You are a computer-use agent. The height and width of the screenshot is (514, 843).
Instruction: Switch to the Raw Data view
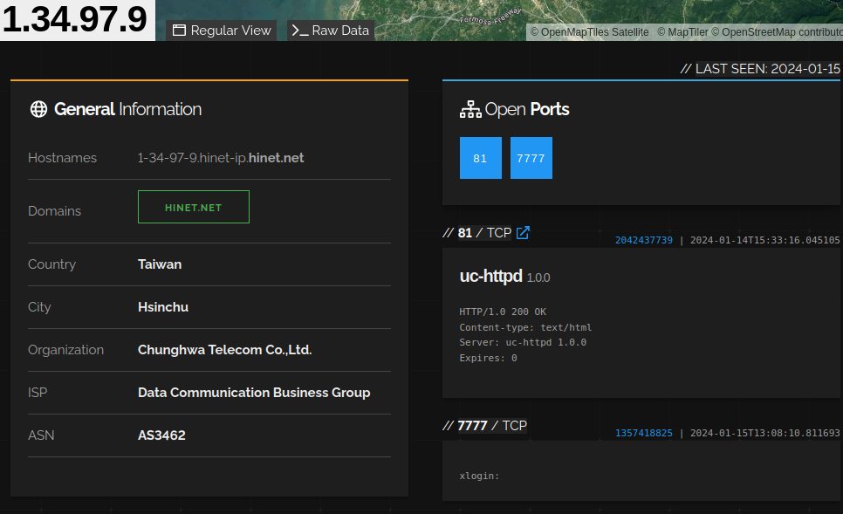pos(331,30)
